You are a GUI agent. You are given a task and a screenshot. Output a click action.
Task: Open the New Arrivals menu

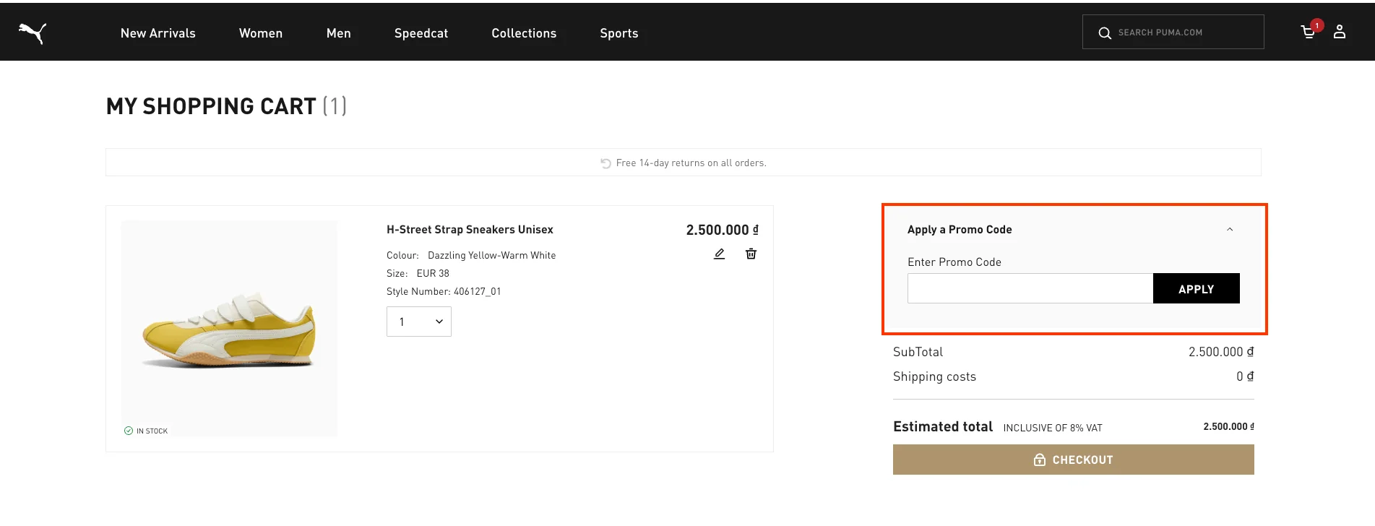(x=158, y=33)
